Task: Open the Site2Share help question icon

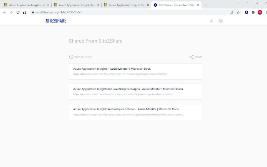Action: pos(221,20)
